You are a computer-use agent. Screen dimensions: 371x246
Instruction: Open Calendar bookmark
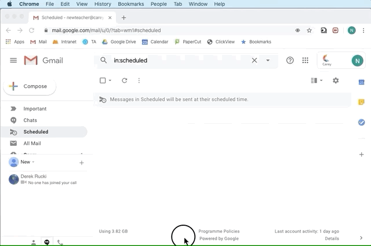coord(155,42)
